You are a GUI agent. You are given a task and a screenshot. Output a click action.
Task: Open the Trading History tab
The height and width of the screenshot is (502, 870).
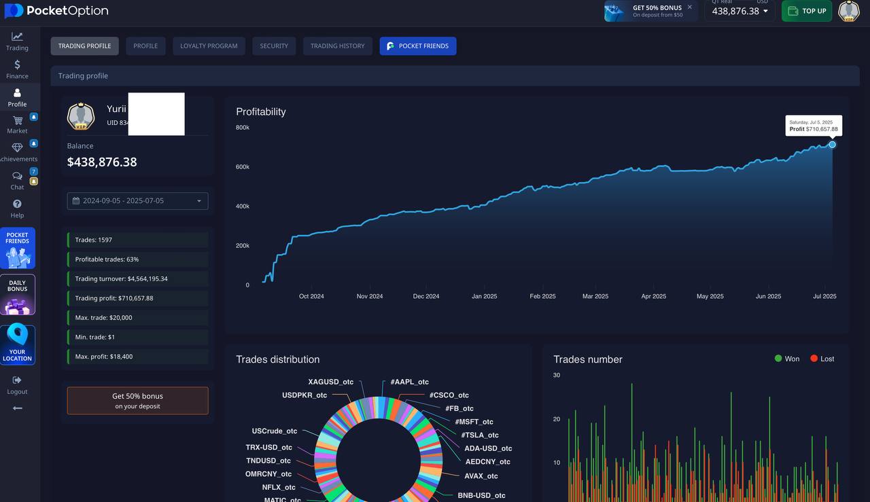[338, 46]
